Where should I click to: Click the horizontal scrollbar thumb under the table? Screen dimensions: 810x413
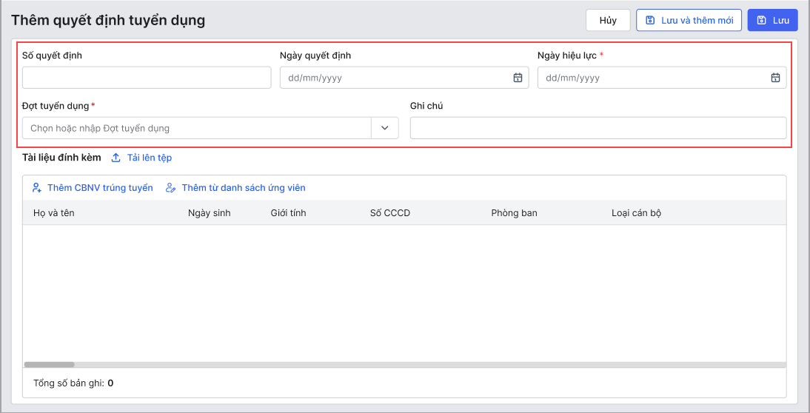[x=49, y=364]
